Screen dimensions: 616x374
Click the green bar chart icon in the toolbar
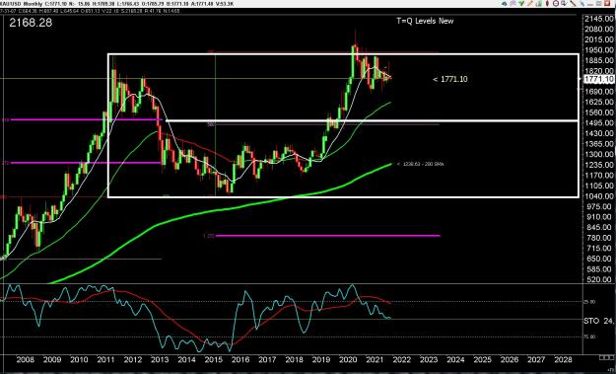(x=539, y=3)
